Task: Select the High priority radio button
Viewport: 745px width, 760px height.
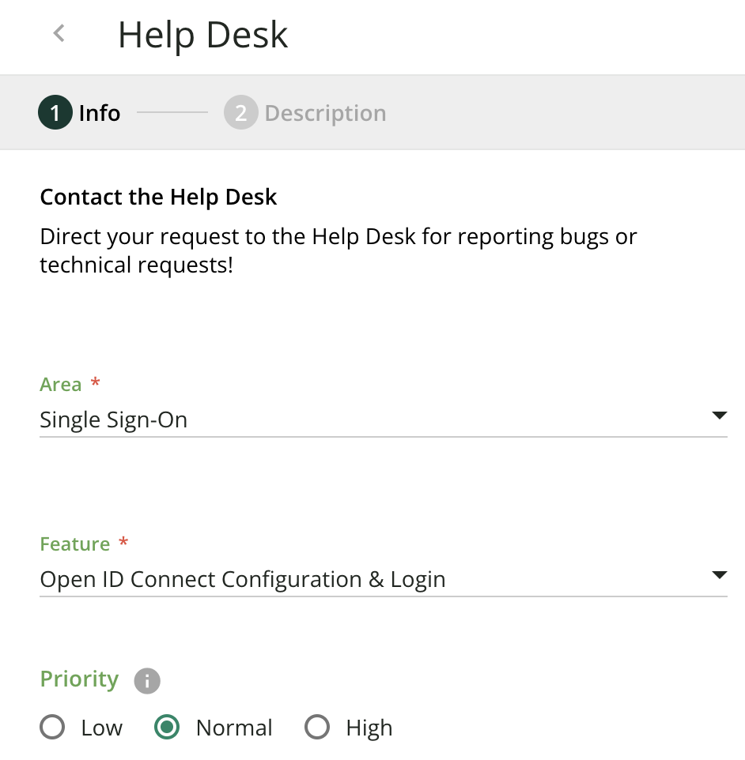Action: [x=317, y=728]
